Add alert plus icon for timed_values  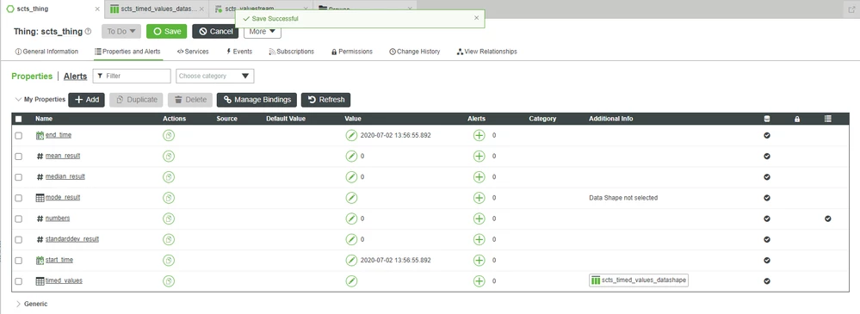479,281
